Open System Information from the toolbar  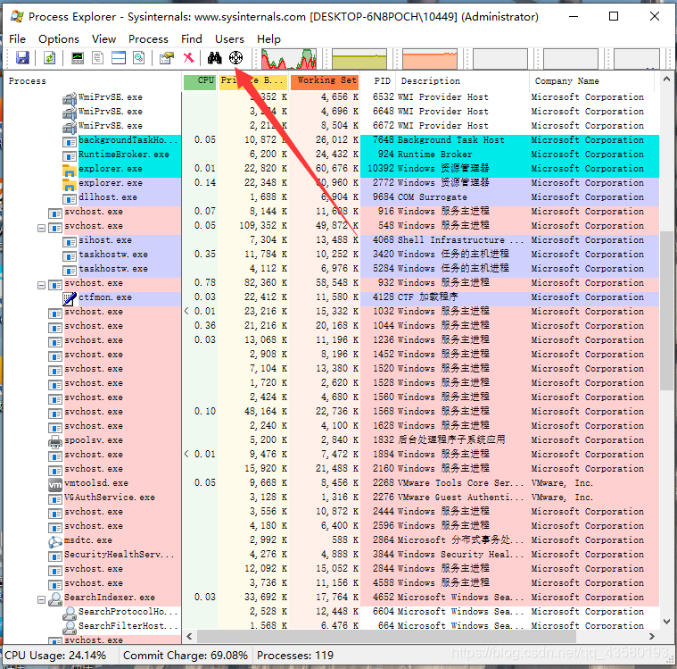click(78, 57)
